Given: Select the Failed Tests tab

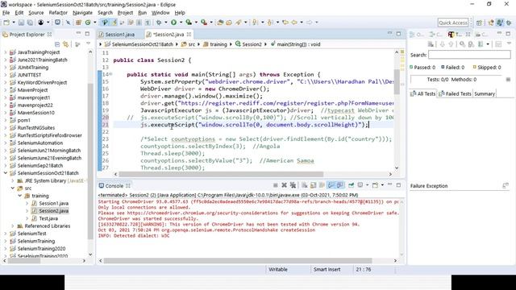Looking at the screenshot, I should point(455,93).
